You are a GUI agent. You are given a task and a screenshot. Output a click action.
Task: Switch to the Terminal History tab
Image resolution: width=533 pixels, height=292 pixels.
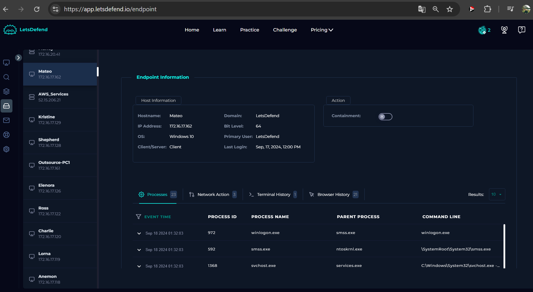[x=273, y=194]
